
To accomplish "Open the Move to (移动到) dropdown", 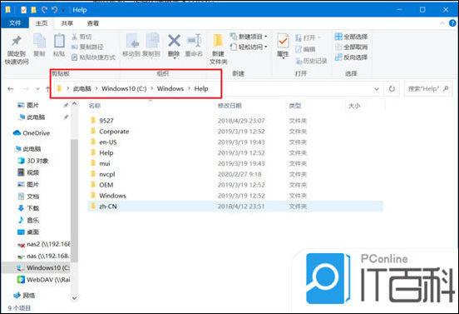I will click(x=131, y=46).
